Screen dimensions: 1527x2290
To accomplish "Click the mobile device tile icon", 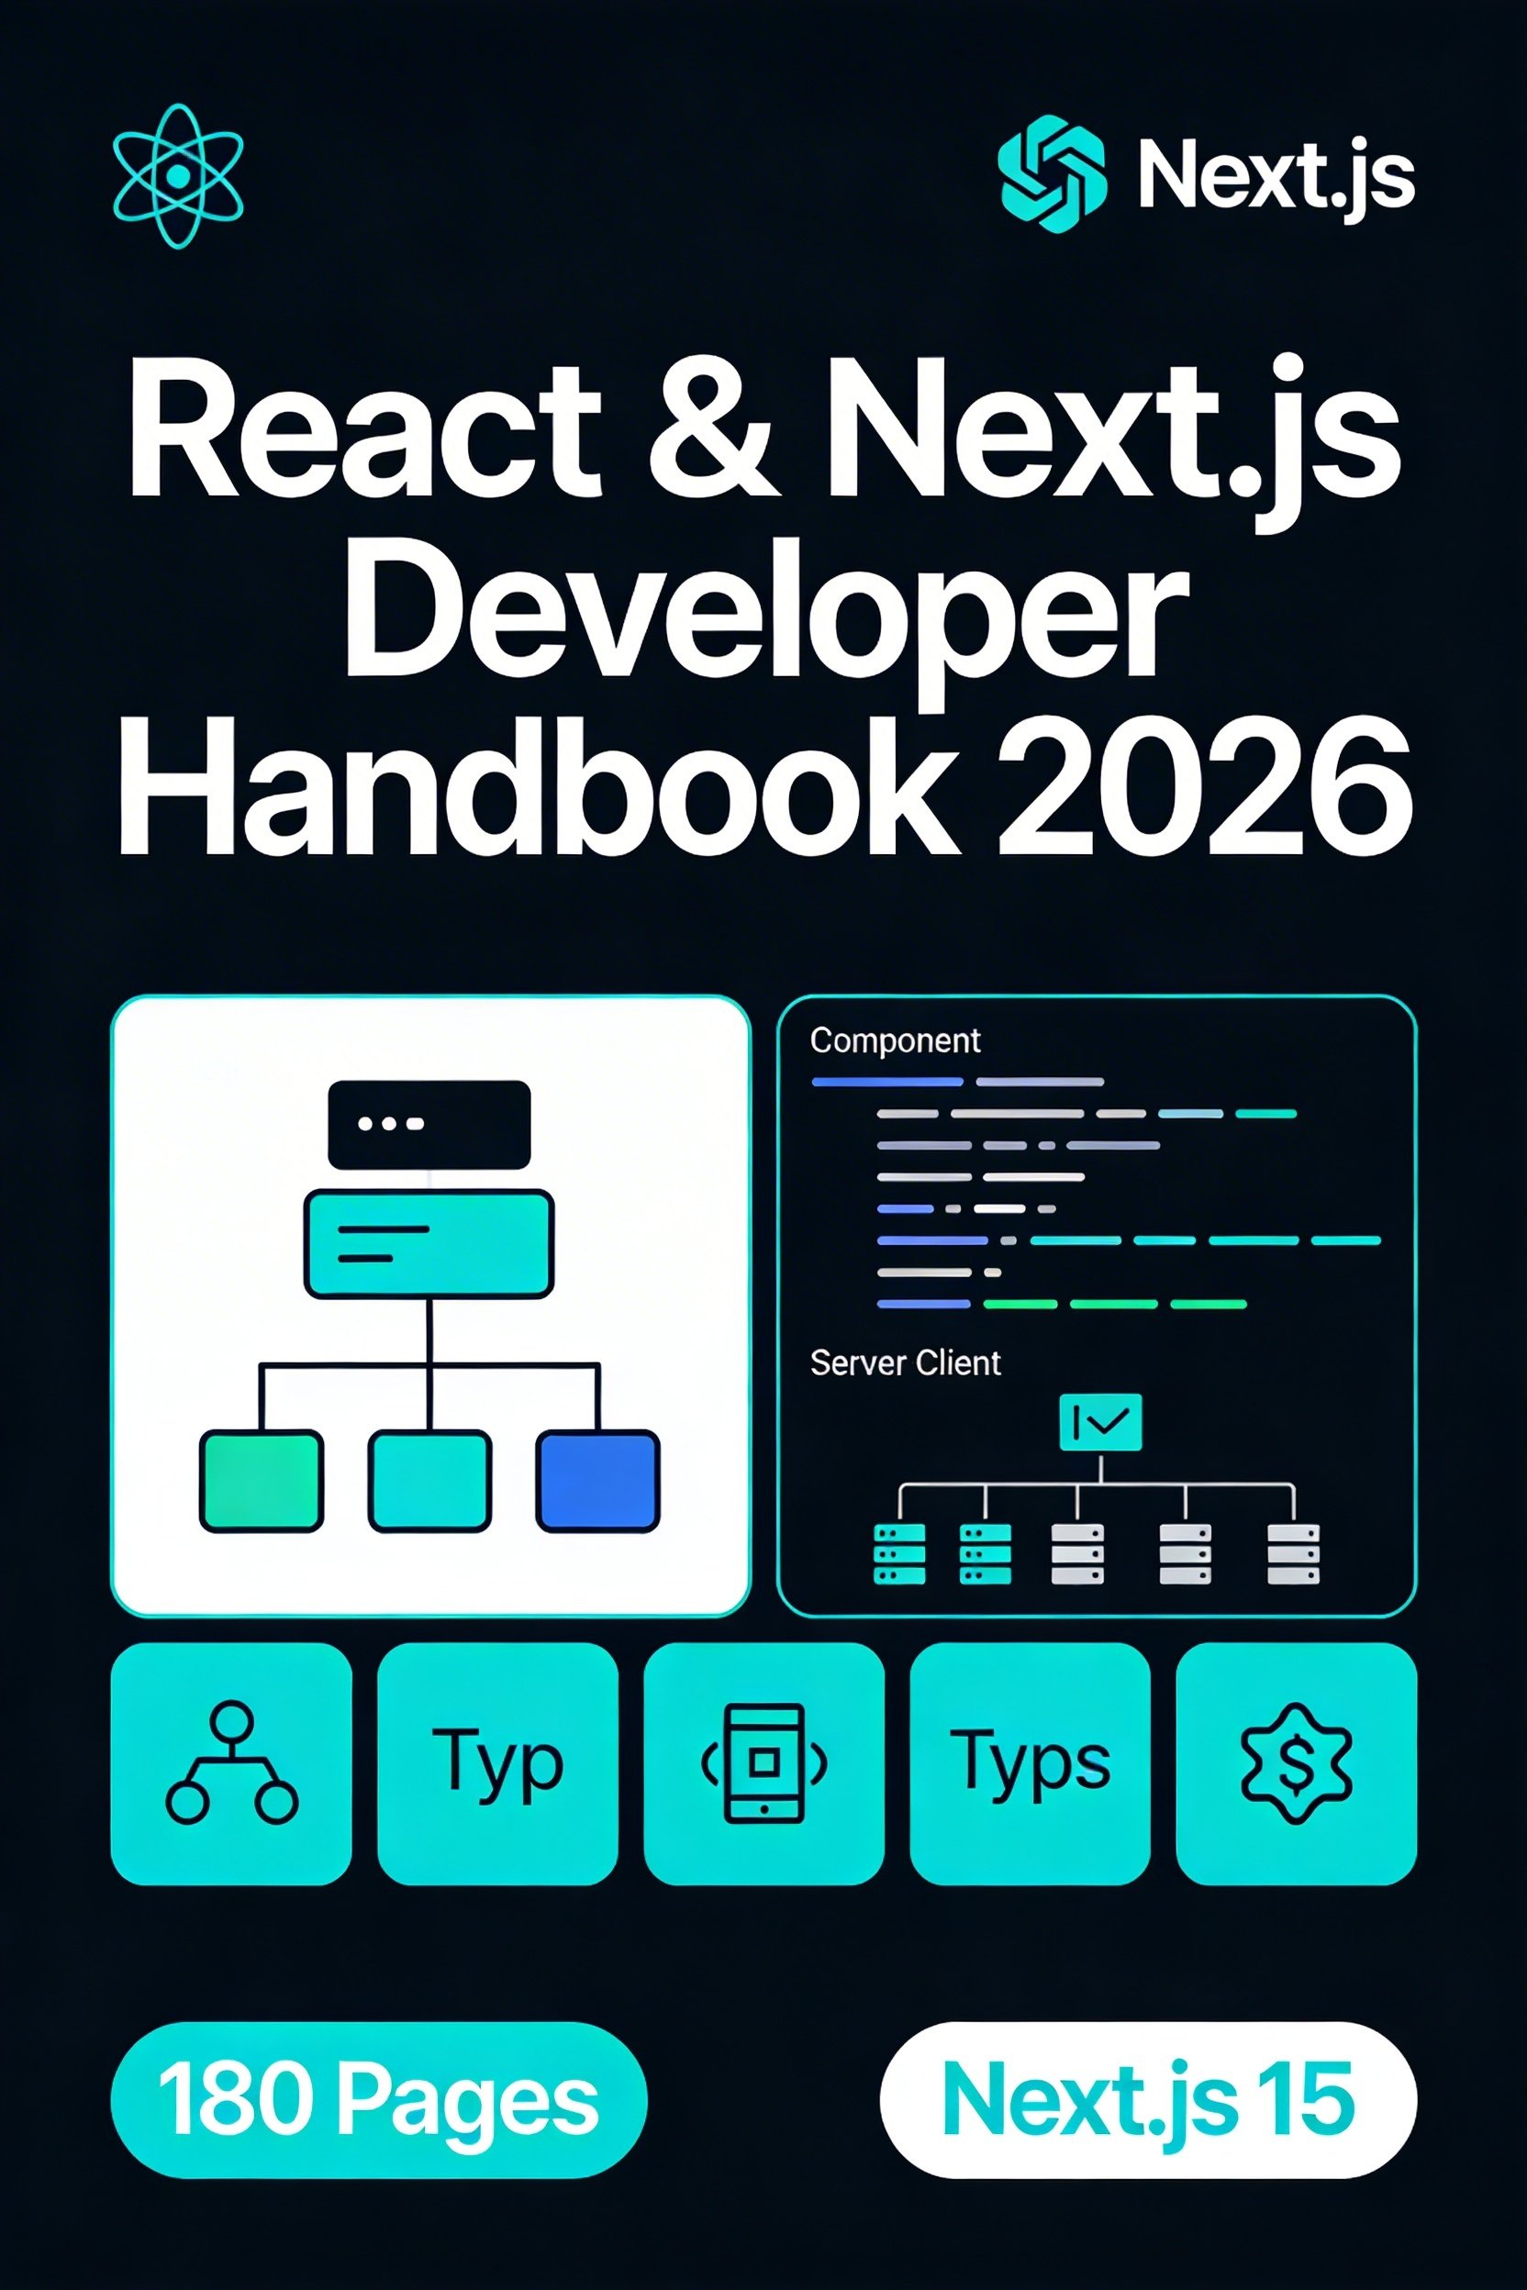I will 764,1763.
